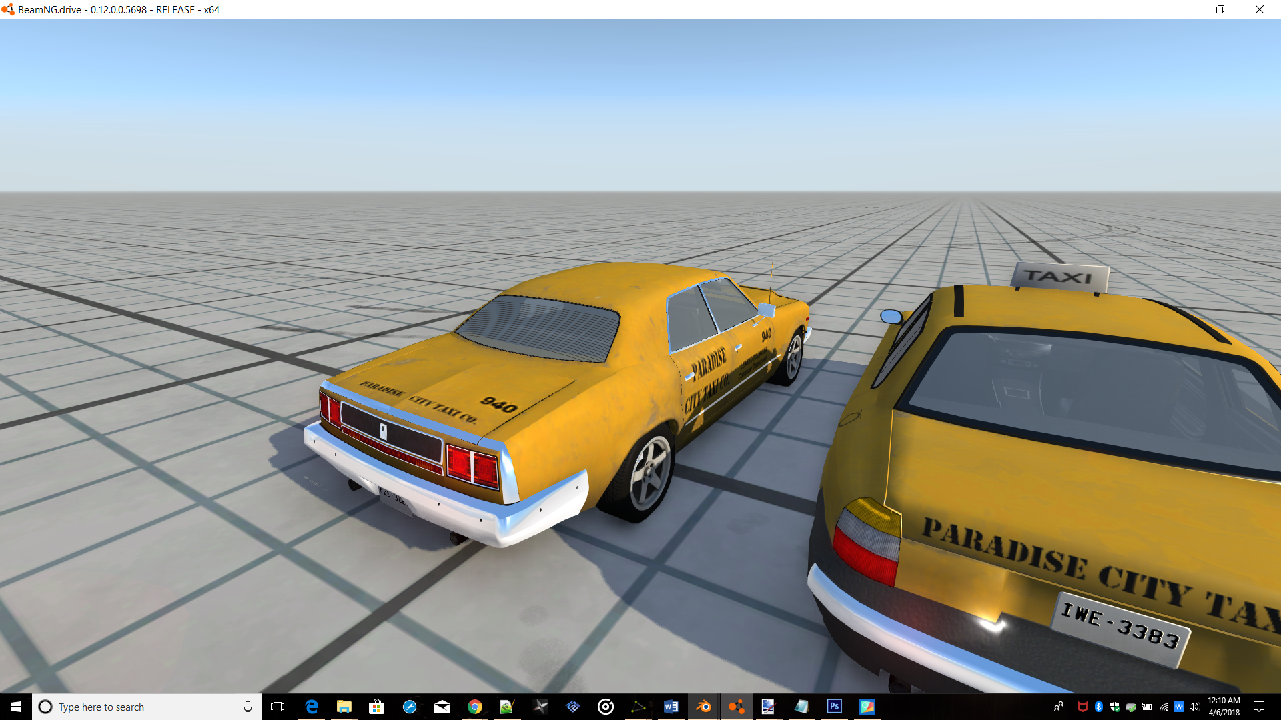
Task: Click the BeamNG.drive taskbar icon
Action: [736, 707]
